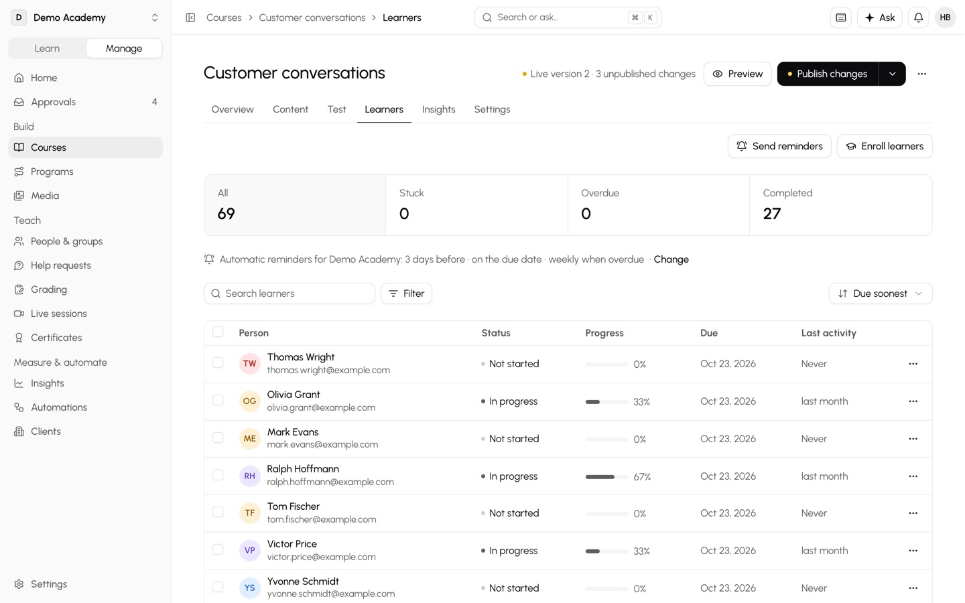Viewport: 965px width, 603px height.
Task: Select the Learners tab
Action: point(384,109)
